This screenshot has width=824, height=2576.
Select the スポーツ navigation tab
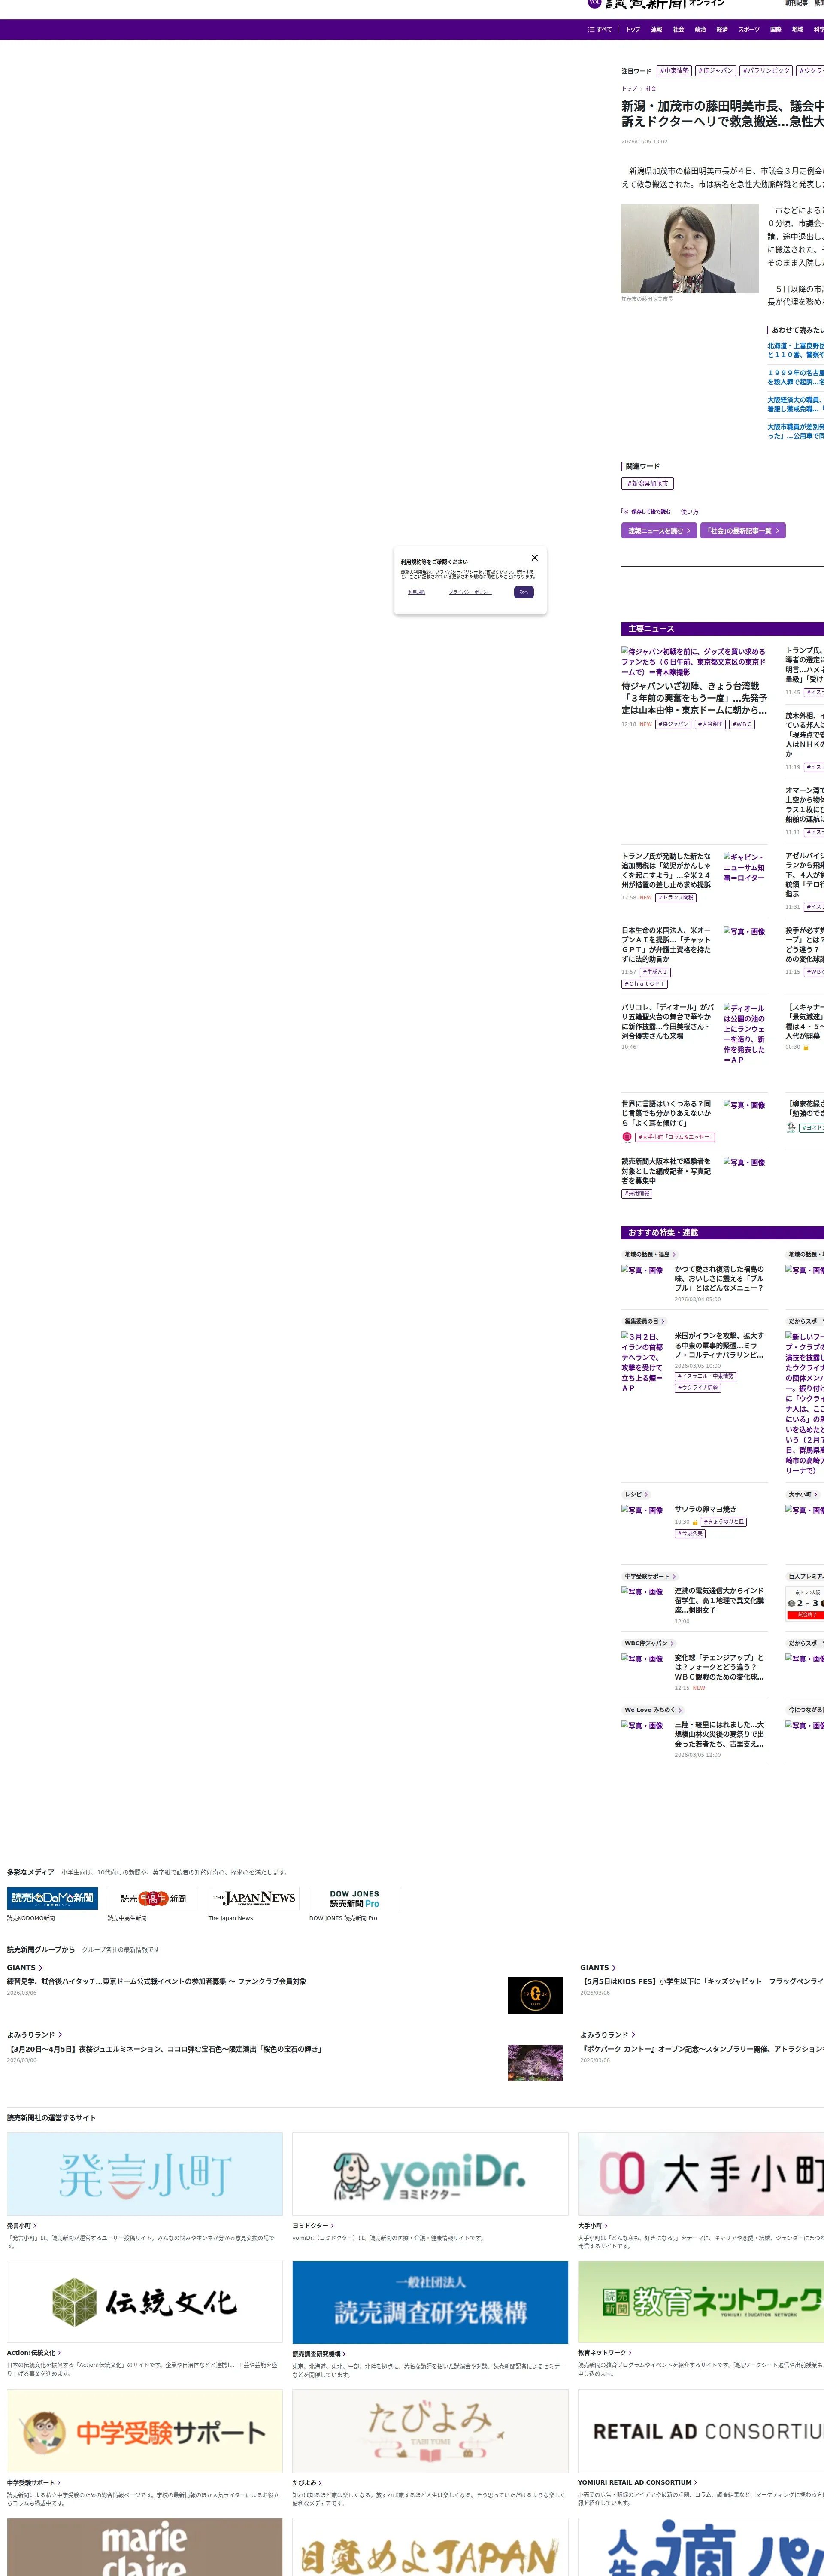point(749,29)
